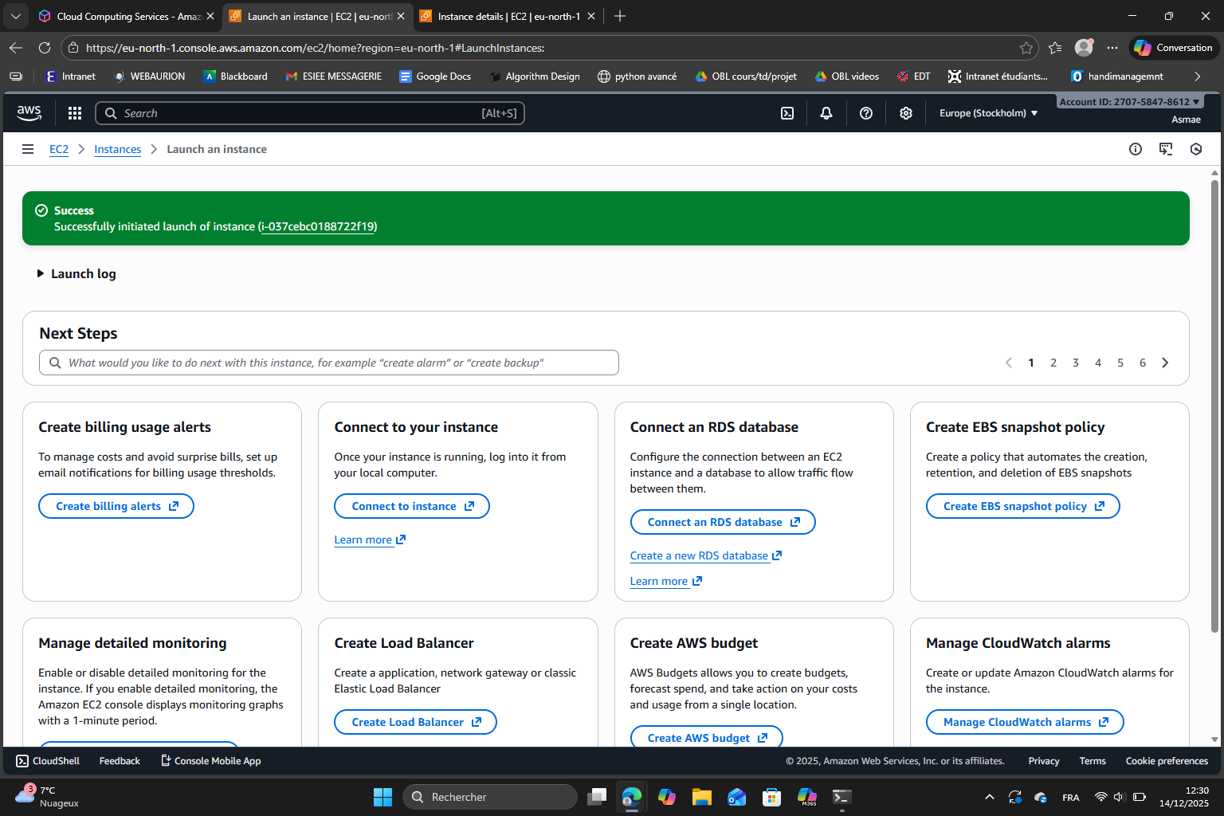Click the Connect to instance button
The height and width of the screenshot is (816, 1224).
[411, 505]
